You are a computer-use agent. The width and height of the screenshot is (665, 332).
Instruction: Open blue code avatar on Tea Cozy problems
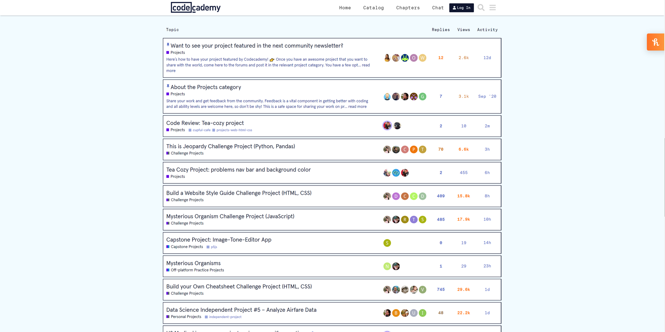pos(396,173)
